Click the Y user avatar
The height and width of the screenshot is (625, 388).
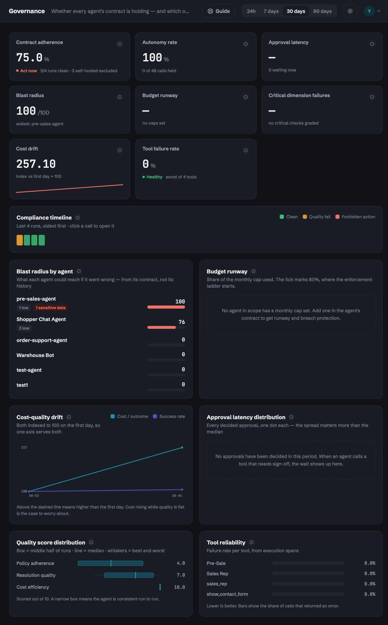[x=369, y=11]
